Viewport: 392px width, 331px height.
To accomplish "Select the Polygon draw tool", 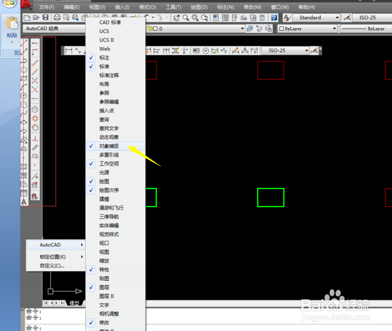I will click(24, 70).
